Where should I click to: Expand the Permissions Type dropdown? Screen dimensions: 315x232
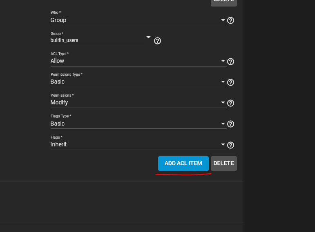pos(223,82)
